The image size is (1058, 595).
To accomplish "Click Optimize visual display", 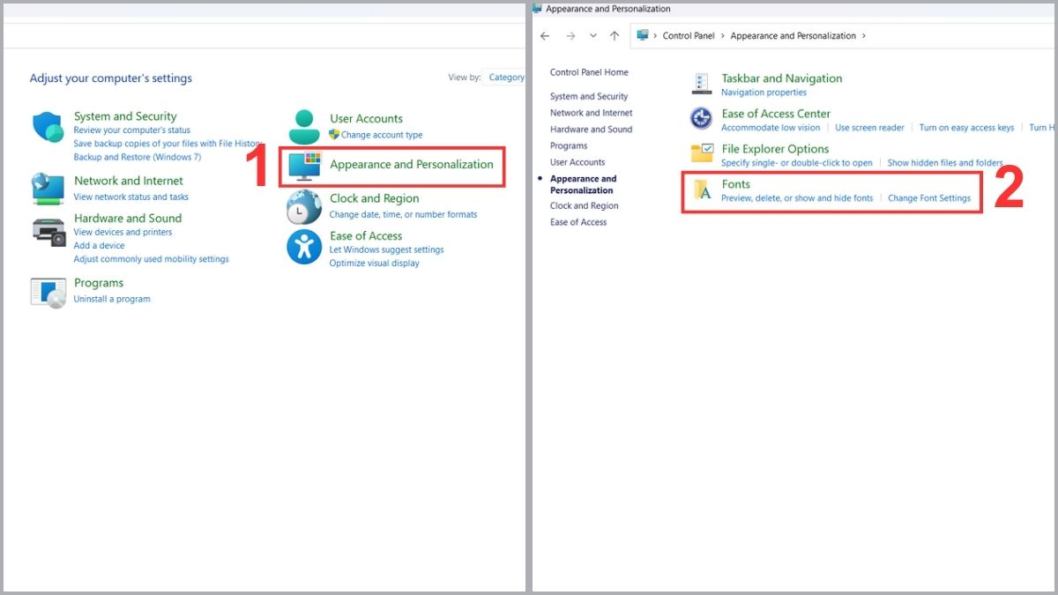I will (375, 263).
